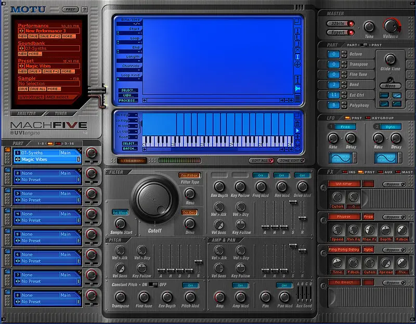Toggle the 32bits switch in Master
416x324 pixels.
(341, 23)
